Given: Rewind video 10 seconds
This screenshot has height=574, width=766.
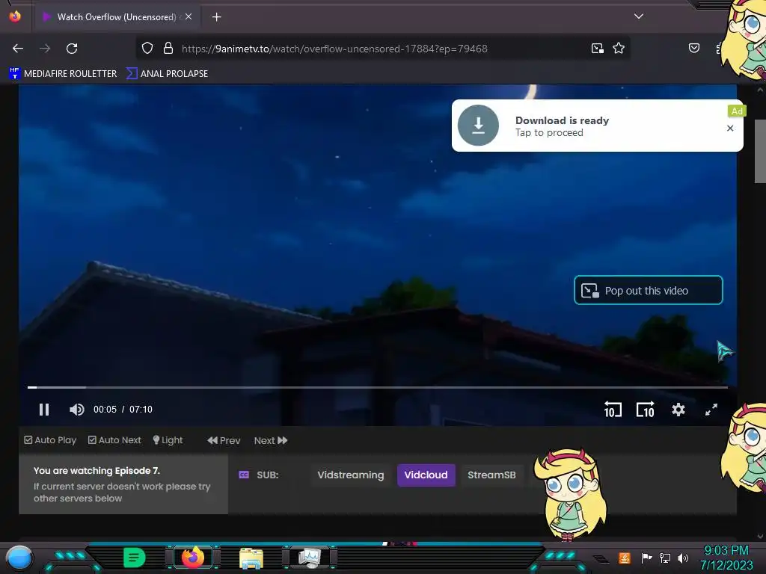Looking at the screenshot, I should point(613,409).
